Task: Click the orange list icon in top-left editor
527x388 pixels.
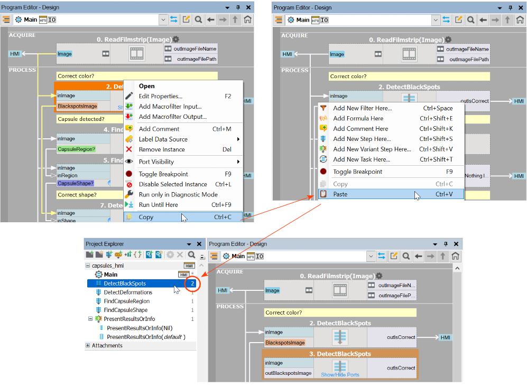Action: pos(6,20)
